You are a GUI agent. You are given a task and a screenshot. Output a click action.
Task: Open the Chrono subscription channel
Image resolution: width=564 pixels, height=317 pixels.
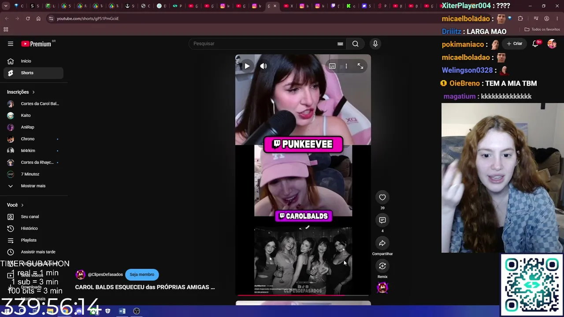[33, 139]
